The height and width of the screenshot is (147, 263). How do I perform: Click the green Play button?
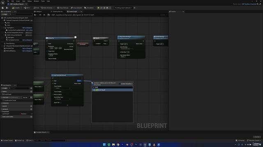pyautogui.click(x=99, y=8)
